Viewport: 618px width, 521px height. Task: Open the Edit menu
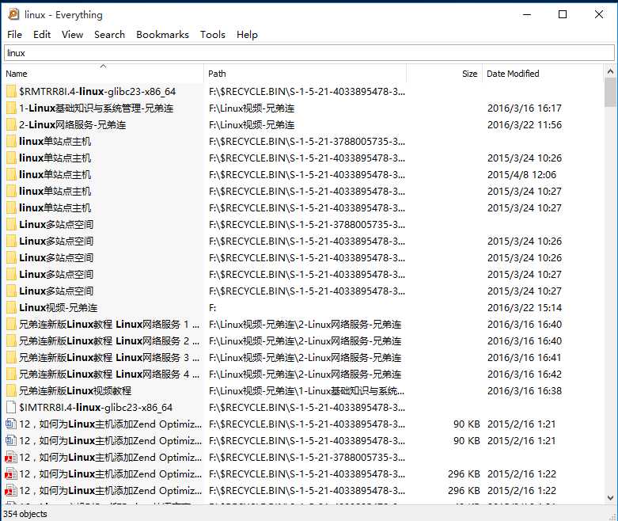[42, 35]
